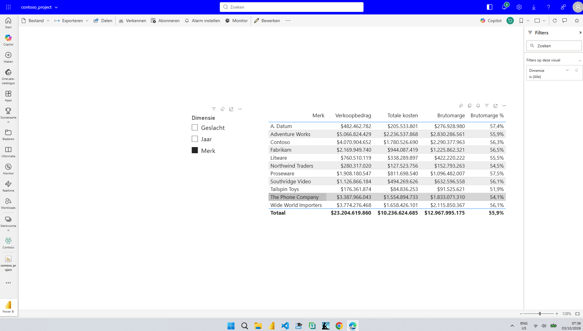Expand the Dimensie filter card
The height and width of the screenshot is (331, 583).
567,70
